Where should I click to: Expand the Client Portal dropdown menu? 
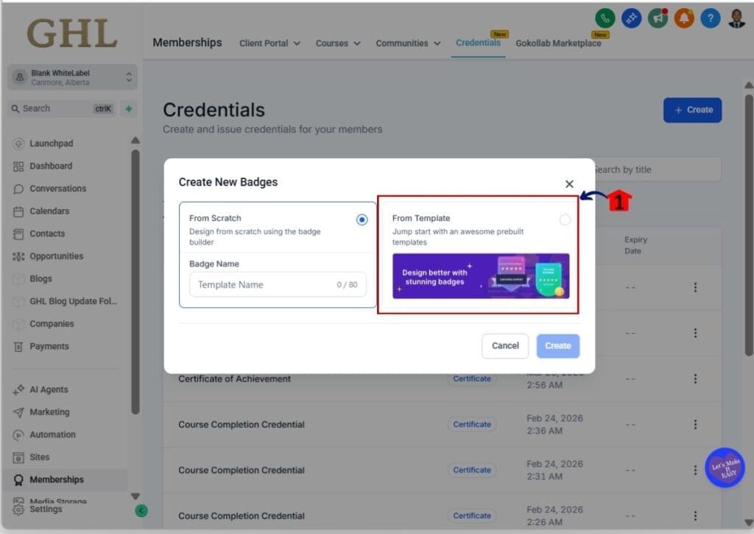tap(269, 43)
